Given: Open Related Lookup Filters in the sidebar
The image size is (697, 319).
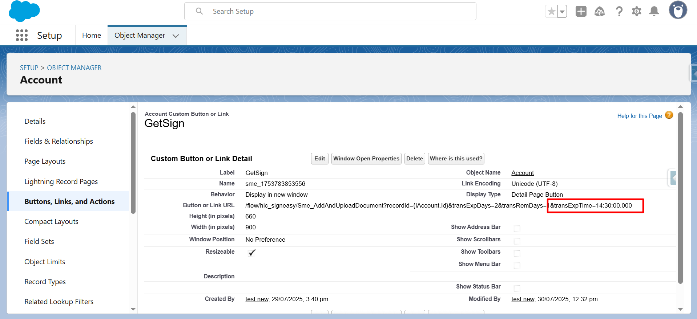Looking at the screenshot, I should (x=59, y=302).
